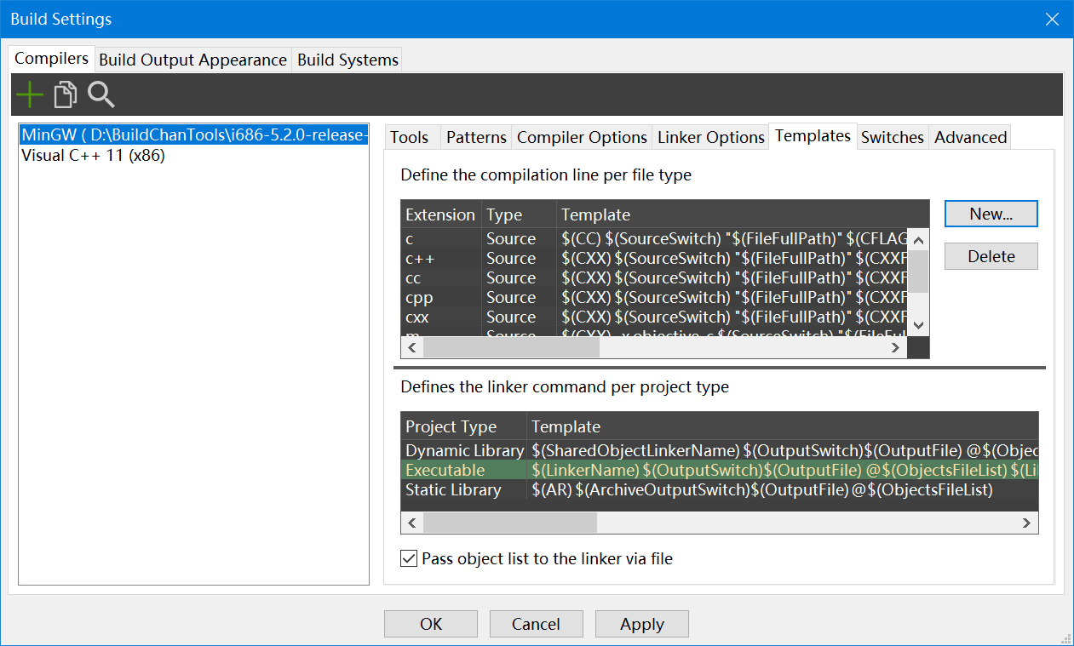Toggle Pass object list to linker checkbox
This screenshot has width=1074, height=646.
click(410, 559)
